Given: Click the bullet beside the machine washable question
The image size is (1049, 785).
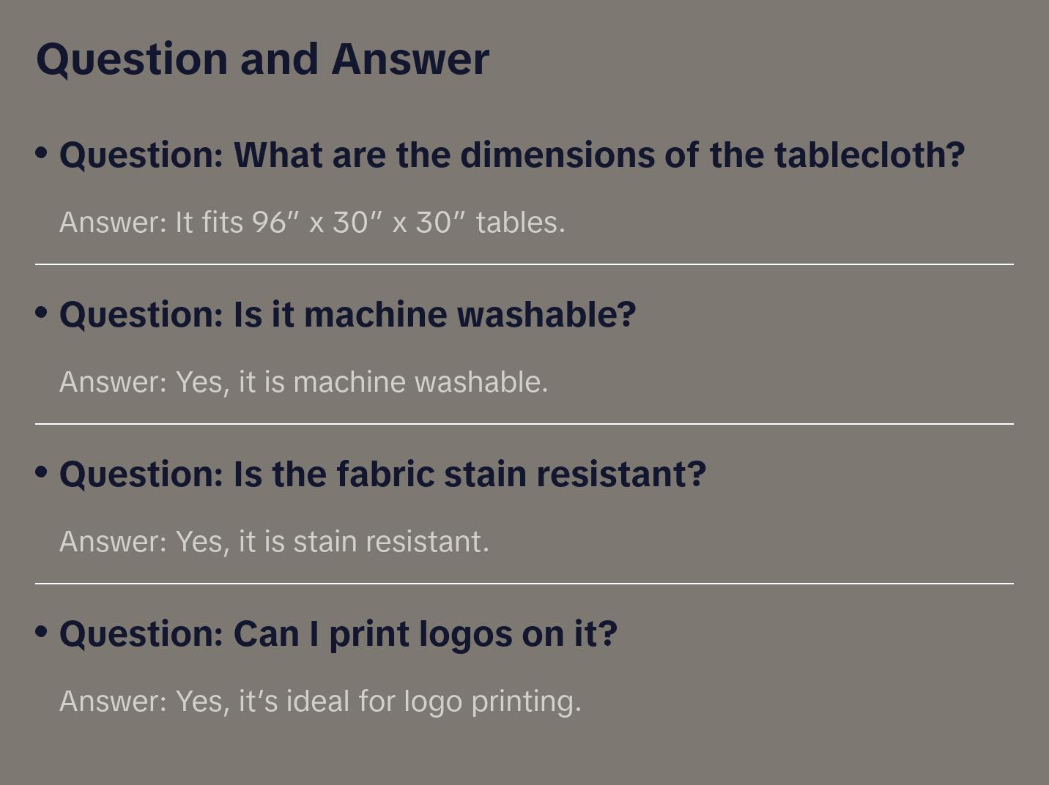Looking at the screenshot, I should point(42,313).
